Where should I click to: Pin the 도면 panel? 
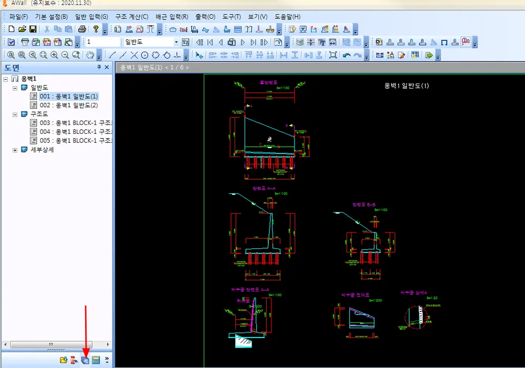pyautogui.click(x=99, y=67)
